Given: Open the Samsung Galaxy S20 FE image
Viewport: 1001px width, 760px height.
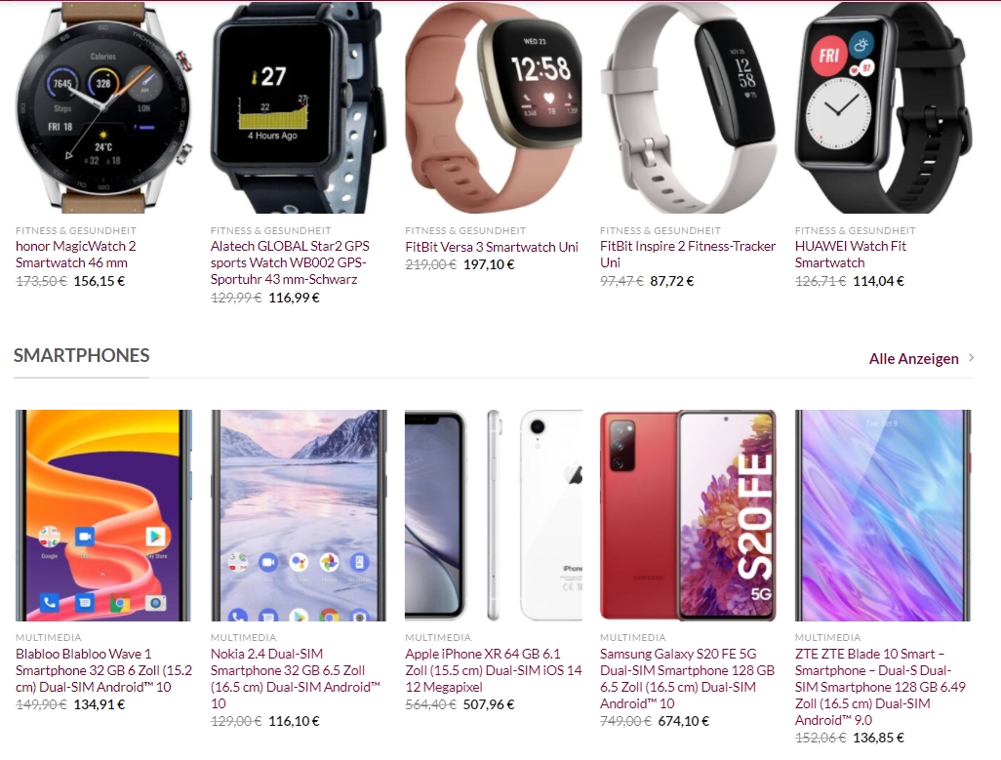Looking at the screenshot, I should [688, 515].
